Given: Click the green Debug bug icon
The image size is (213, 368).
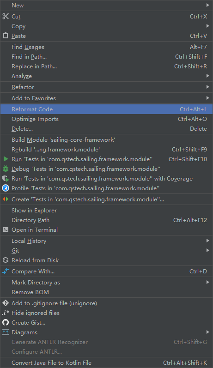Looking at the screenshot, I should (x=6, y=169).
